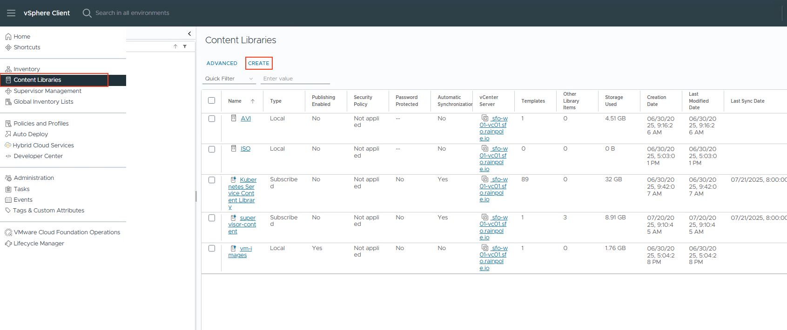Viewport: 787px width, 330px height.
Task: Focus the Enter value filter field
Action: tap(295, 79)
